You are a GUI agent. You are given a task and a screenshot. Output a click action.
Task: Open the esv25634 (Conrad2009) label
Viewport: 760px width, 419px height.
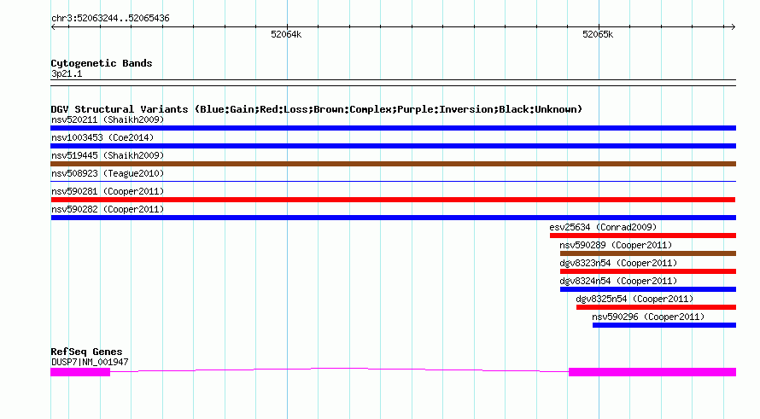tap(603, 227)
